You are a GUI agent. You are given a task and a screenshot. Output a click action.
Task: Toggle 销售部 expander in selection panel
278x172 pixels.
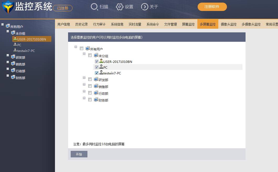[84, 84]
